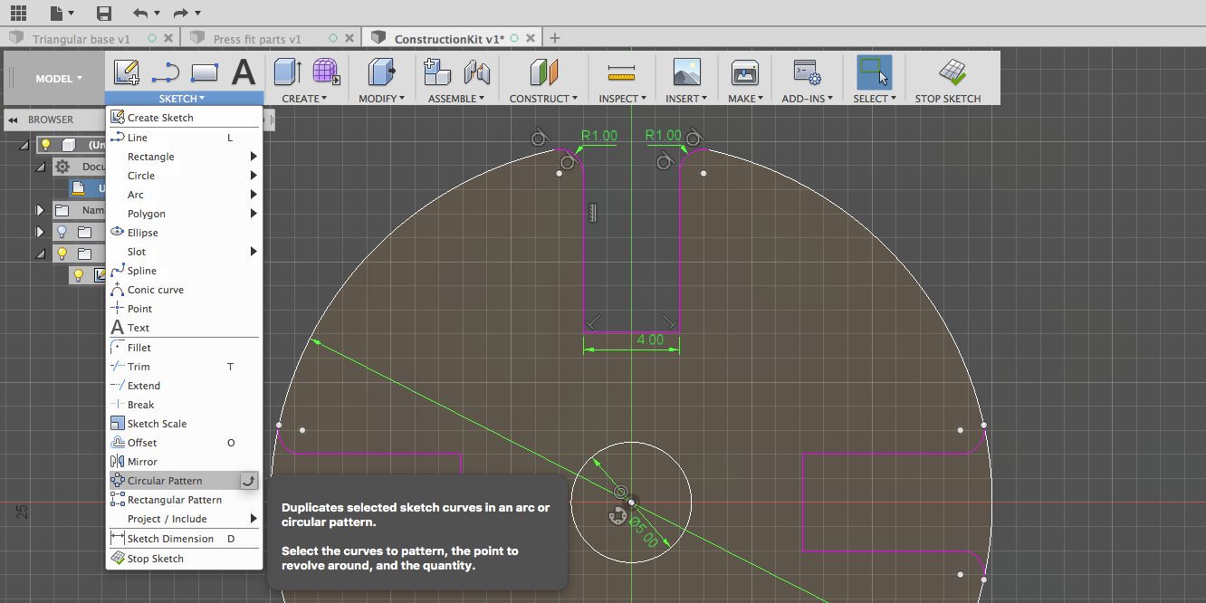Click the Select tool icon

874,72
